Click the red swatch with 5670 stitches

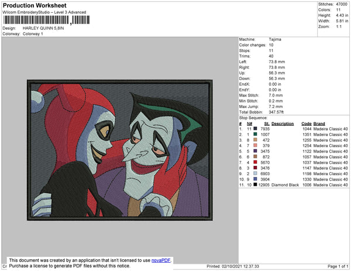254,162
